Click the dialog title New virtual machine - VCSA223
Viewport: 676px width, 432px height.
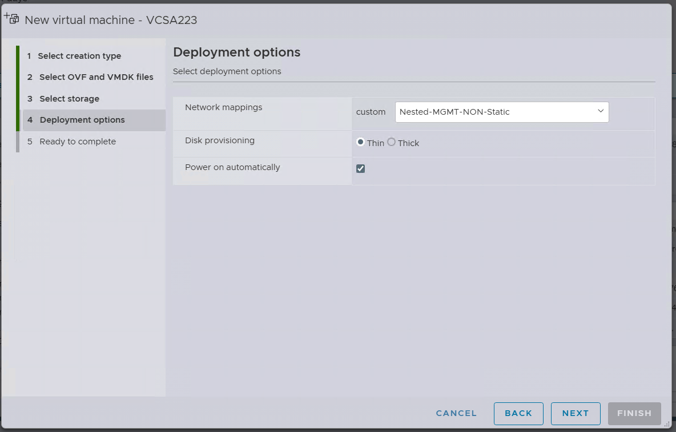(111, 20)
